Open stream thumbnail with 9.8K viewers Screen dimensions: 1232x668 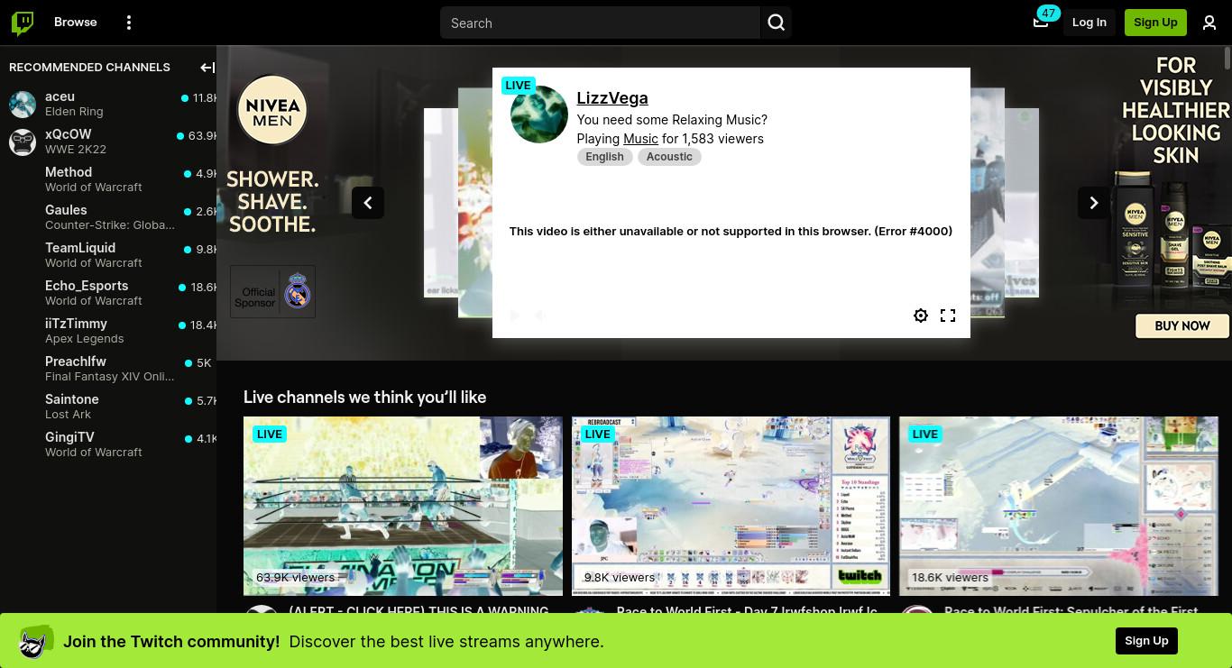[x=731, y=506]
